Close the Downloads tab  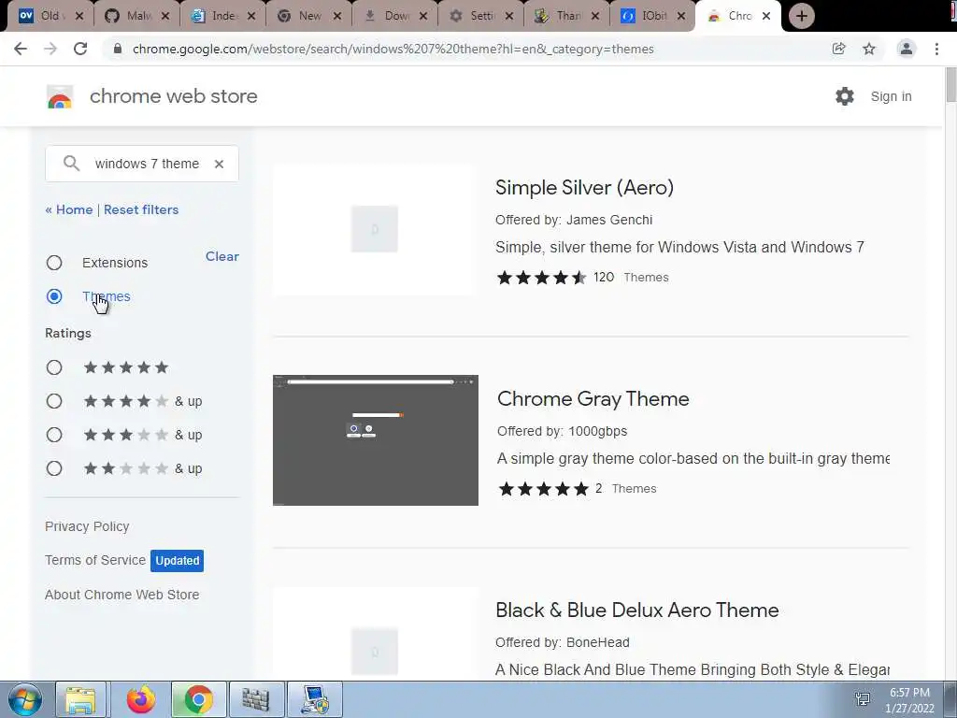(423, 17)
